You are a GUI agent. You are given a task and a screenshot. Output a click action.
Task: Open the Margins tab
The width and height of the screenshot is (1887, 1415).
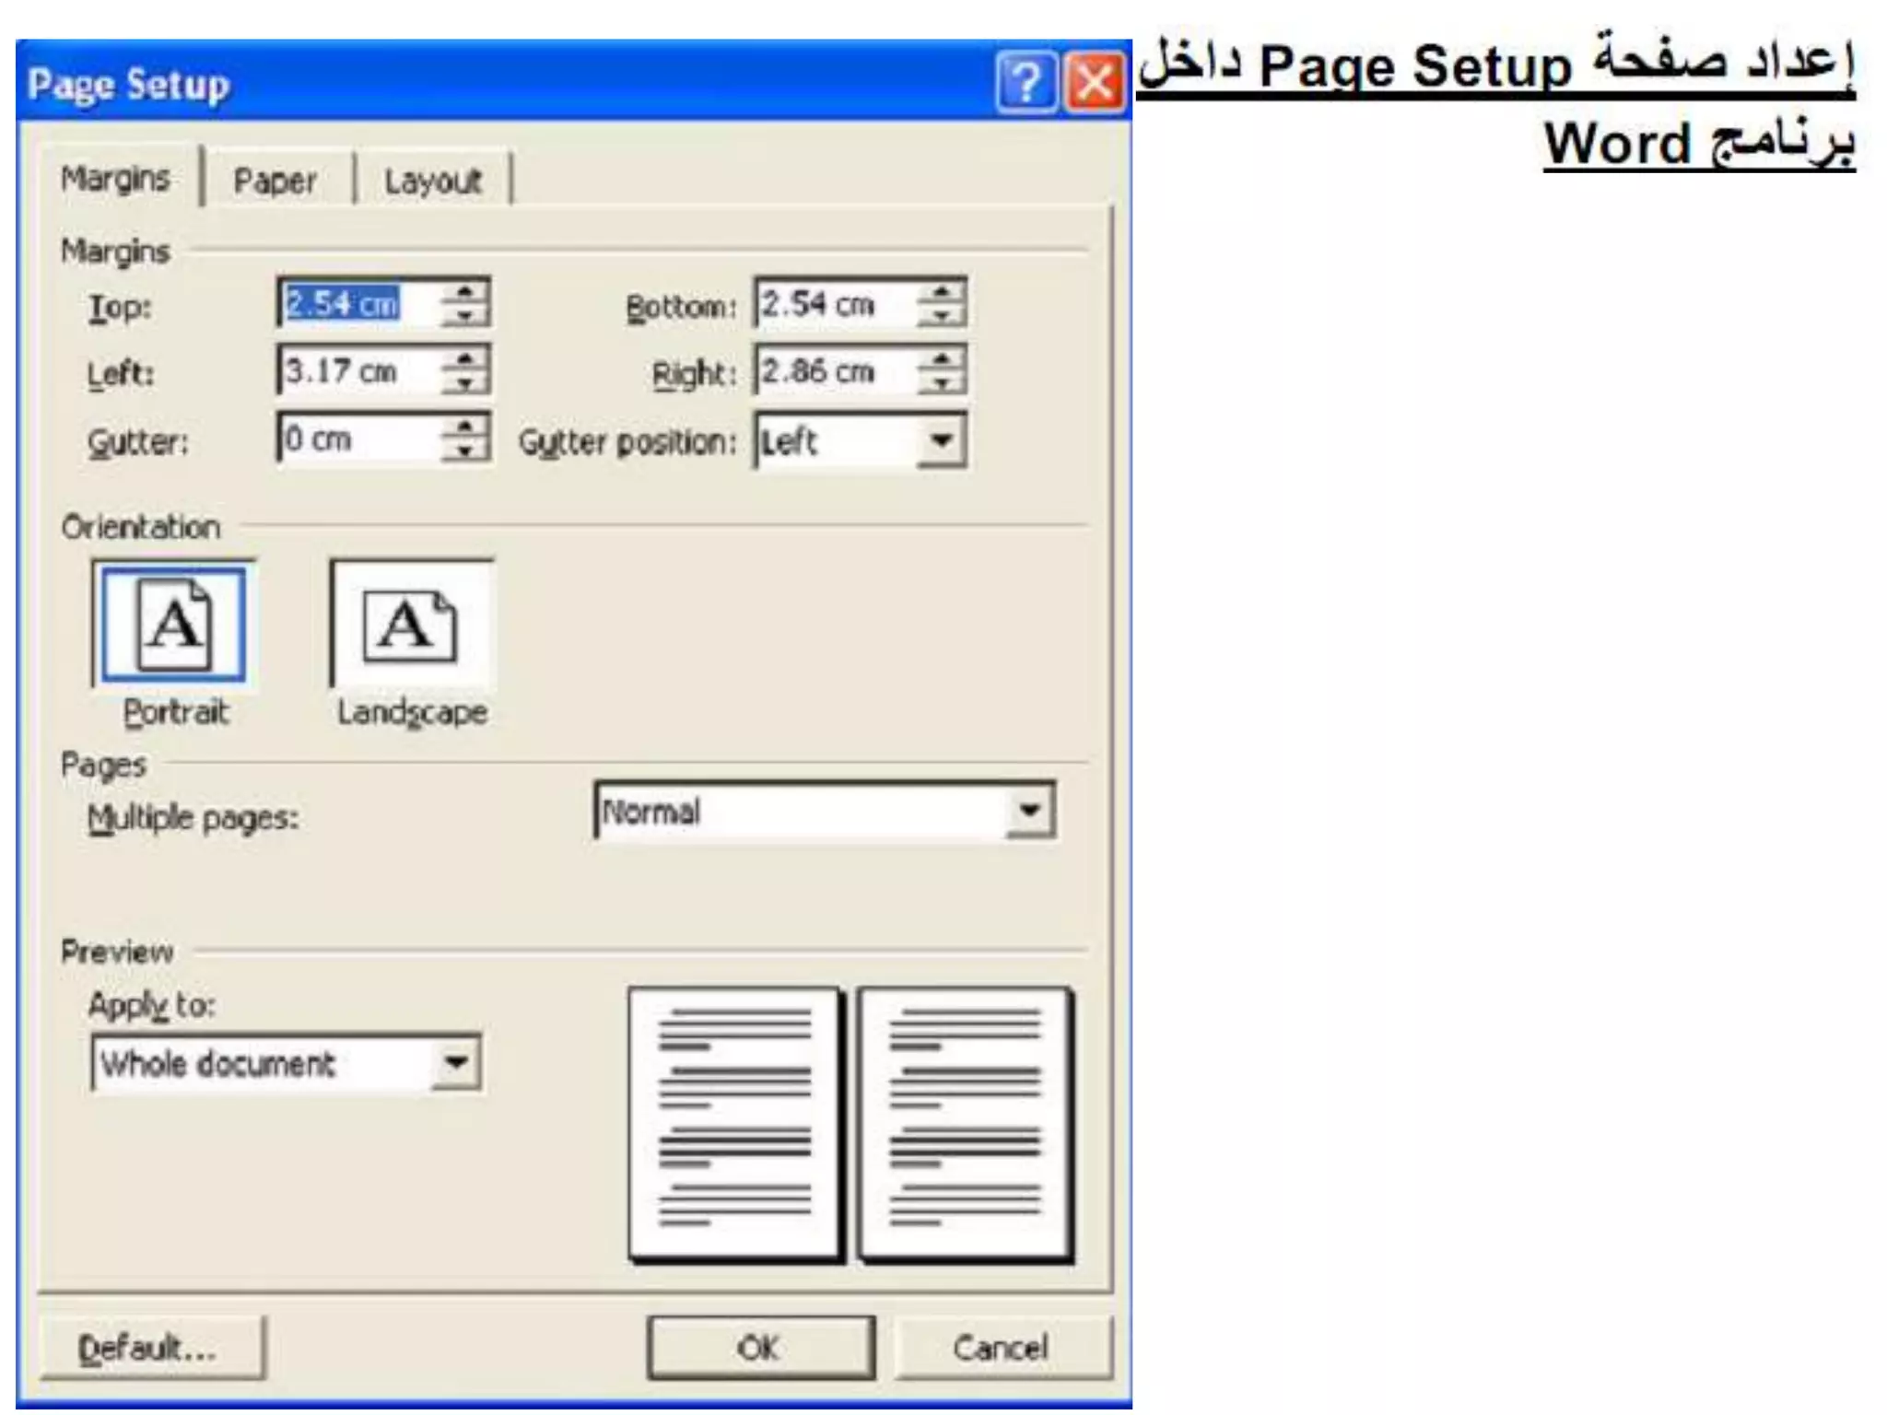(115, 179)
